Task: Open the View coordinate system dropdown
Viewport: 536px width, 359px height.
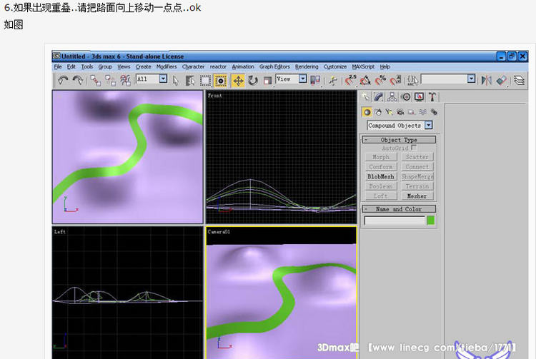Action: click(x=302, y=79)
